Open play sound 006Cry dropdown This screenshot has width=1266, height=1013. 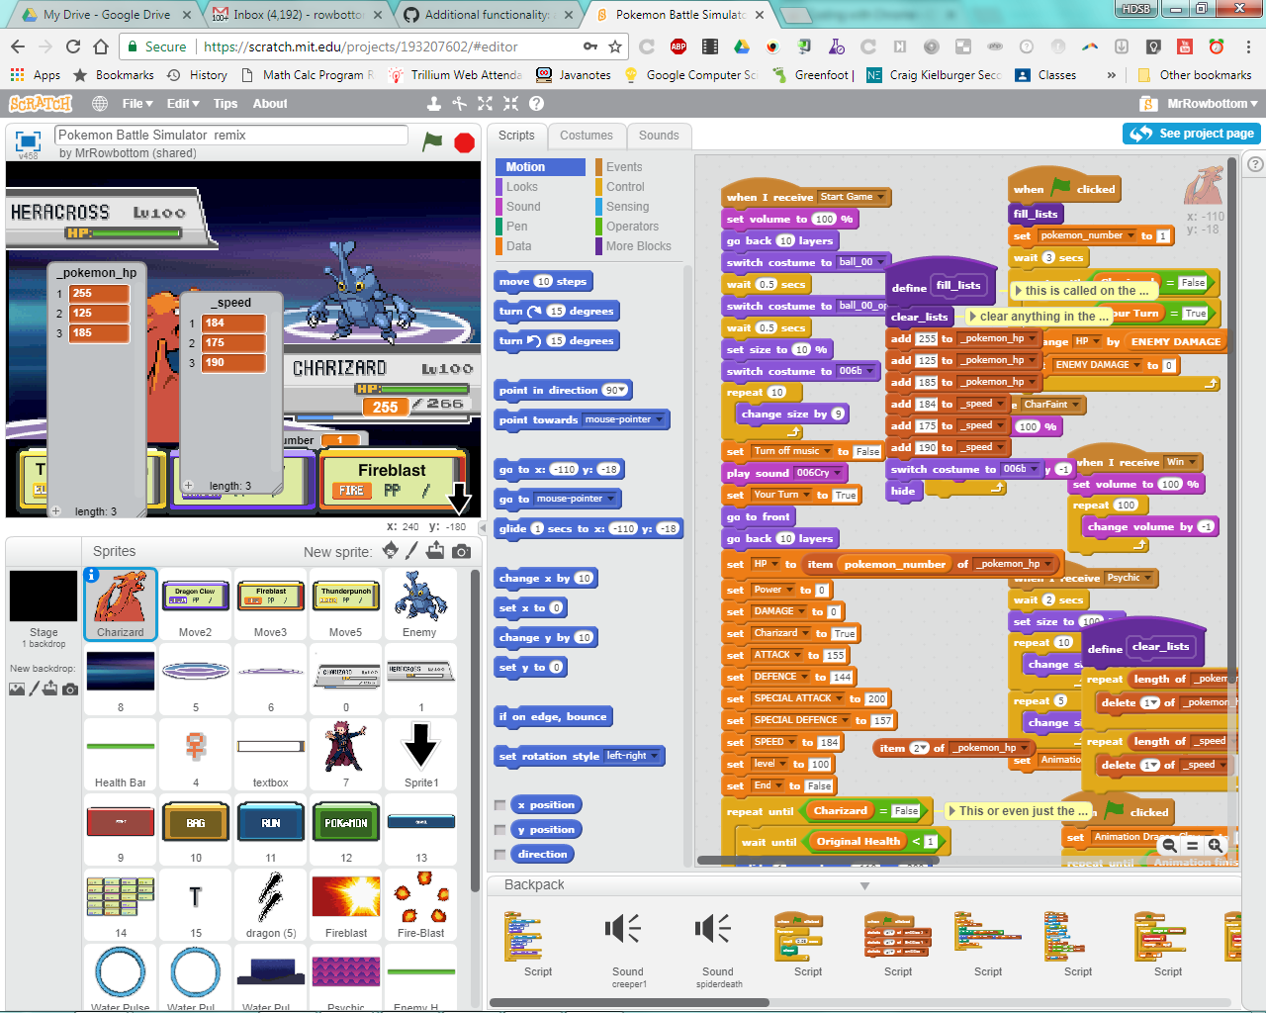tap(837, 473)
